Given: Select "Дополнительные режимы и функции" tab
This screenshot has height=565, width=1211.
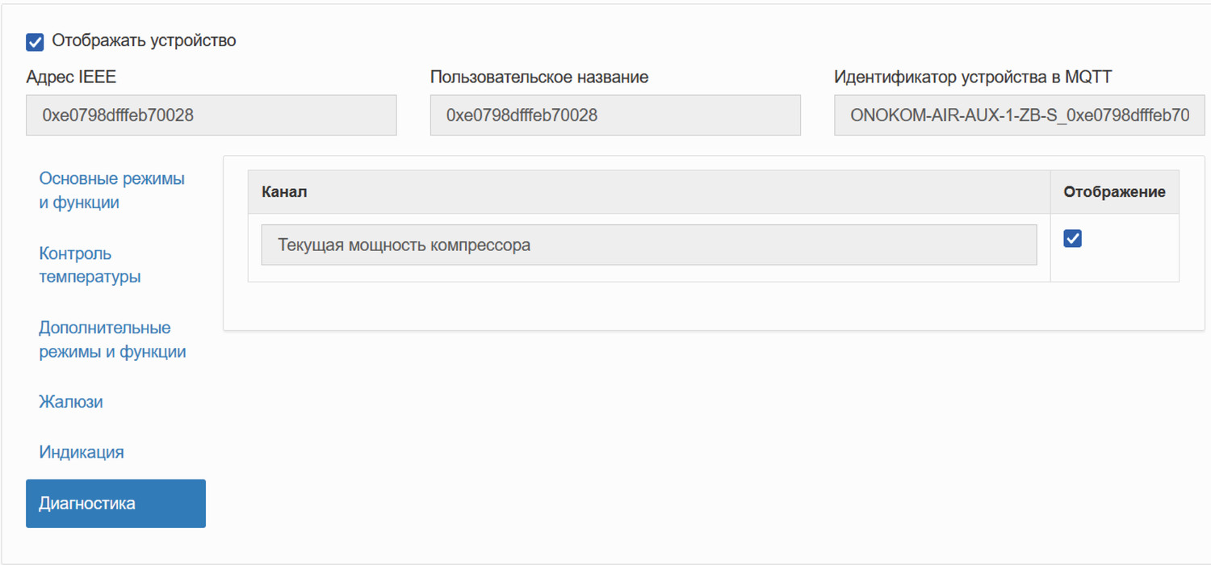Looking at the screenshot, I should [112, 340].
